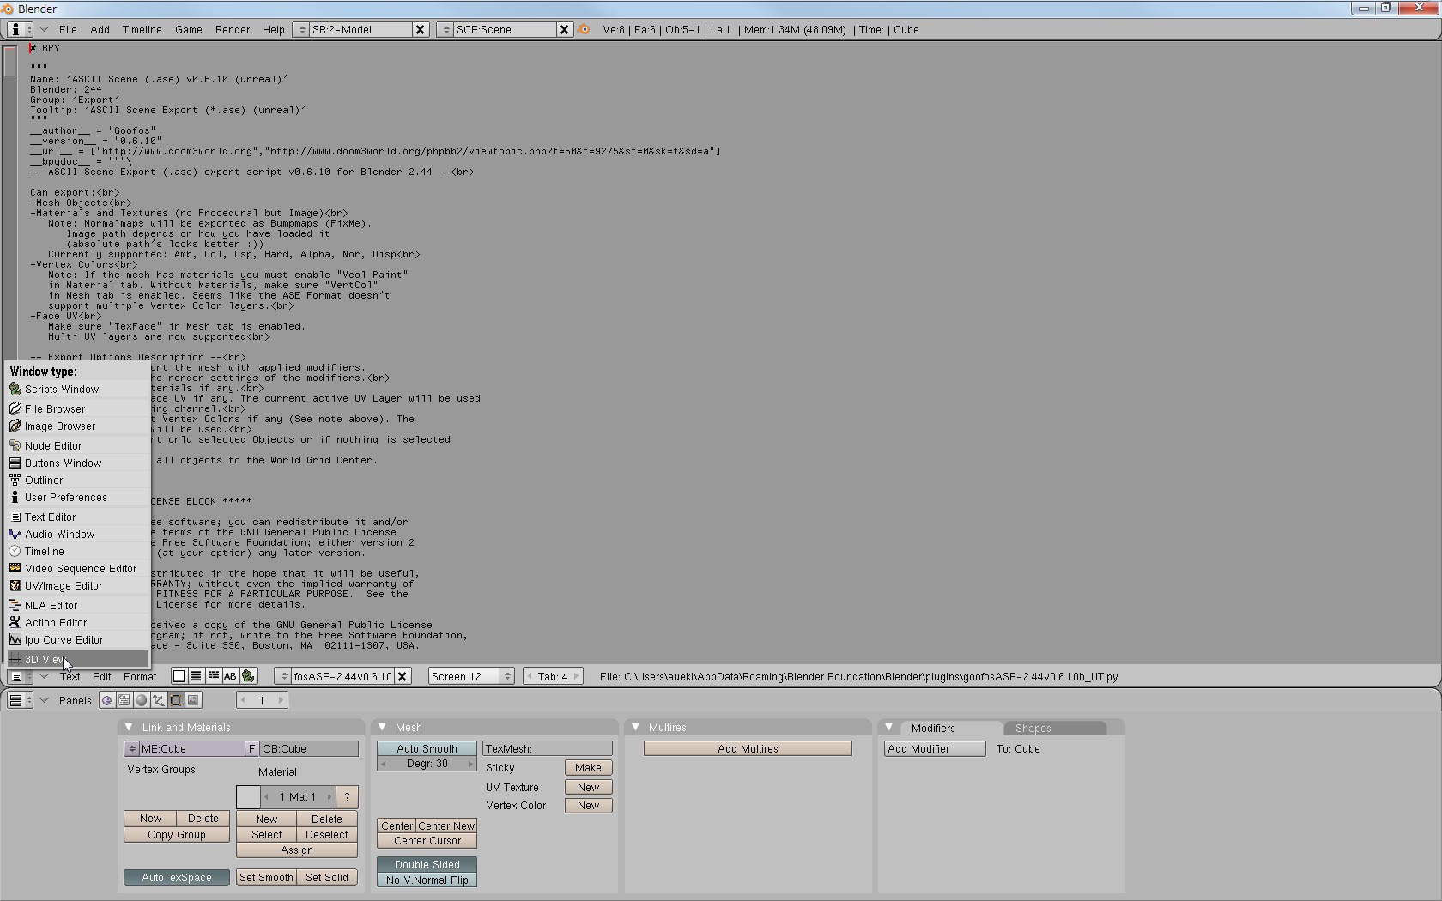This screenshot has height=901, width=1442.
Task: Click the Logic context icon in the Panels header
Action: 107,700
